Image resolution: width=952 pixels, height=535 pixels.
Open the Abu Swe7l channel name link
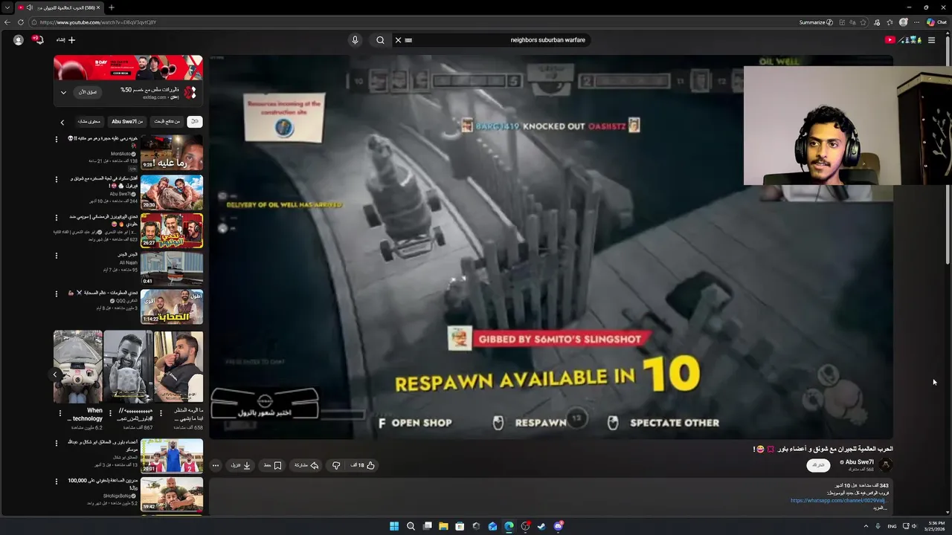860,462
